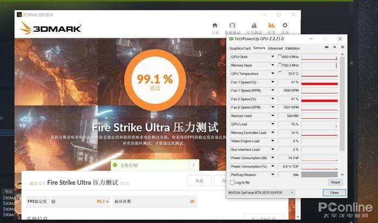Enable the Log to file checkbox
Screen dimensions: 378x223
click(x=232, y=183)
